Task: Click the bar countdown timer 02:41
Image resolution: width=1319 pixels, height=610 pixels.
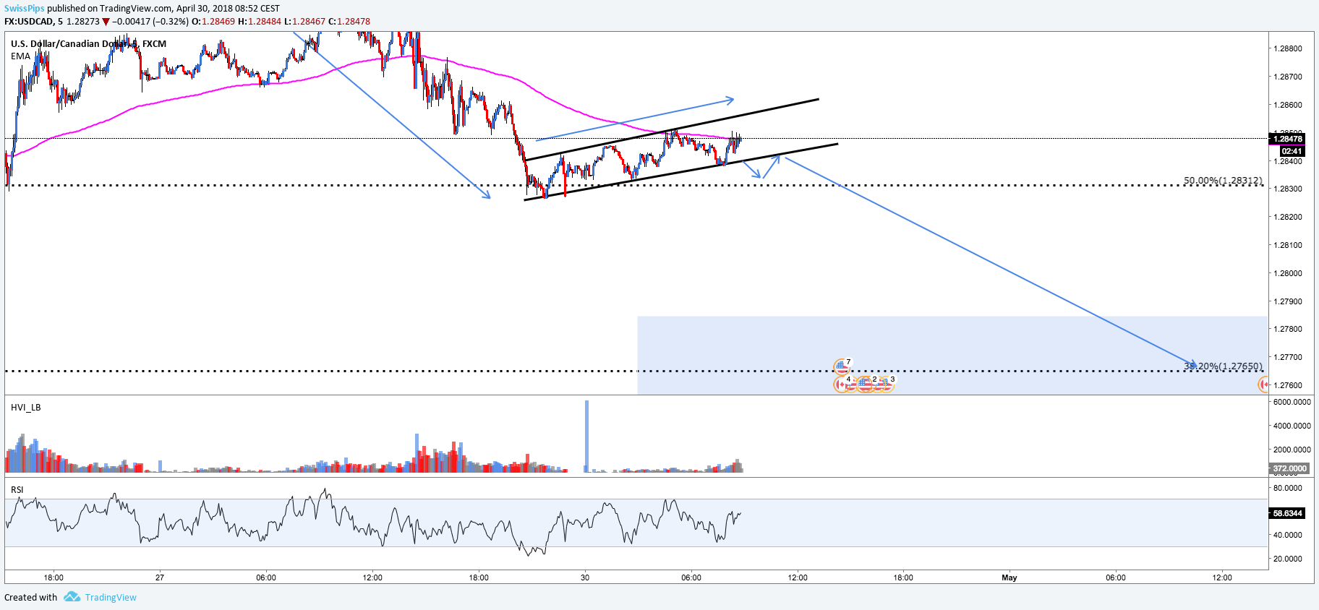Action: point(1292,151)
